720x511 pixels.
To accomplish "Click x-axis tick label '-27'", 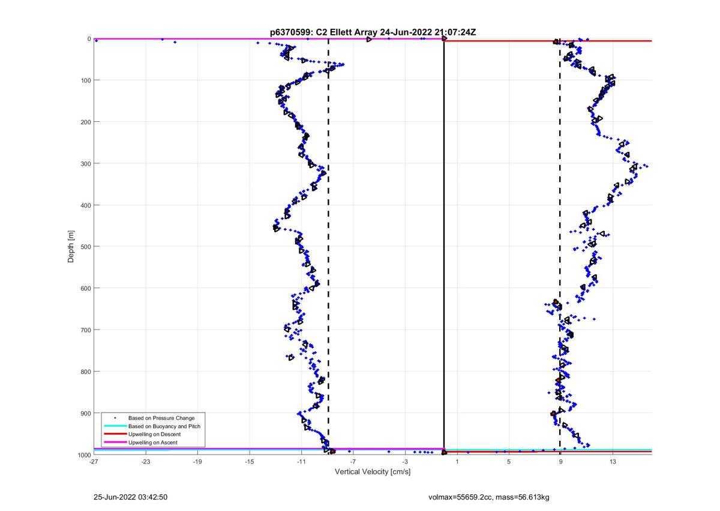I will coord(94,462).
